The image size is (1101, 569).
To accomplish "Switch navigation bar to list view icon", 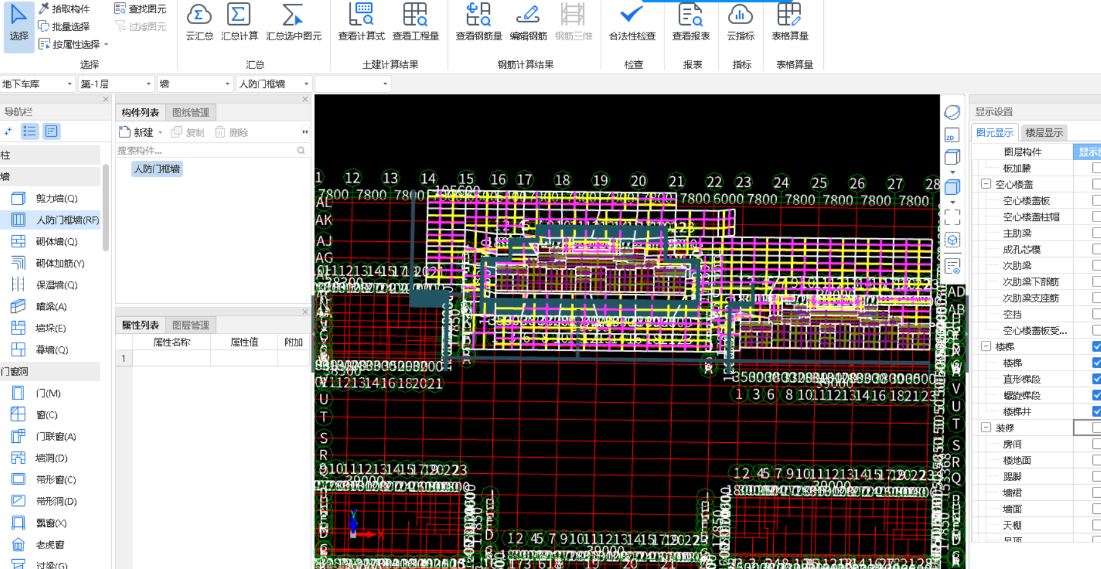I will pyautogui.click(x=30, y=131).
